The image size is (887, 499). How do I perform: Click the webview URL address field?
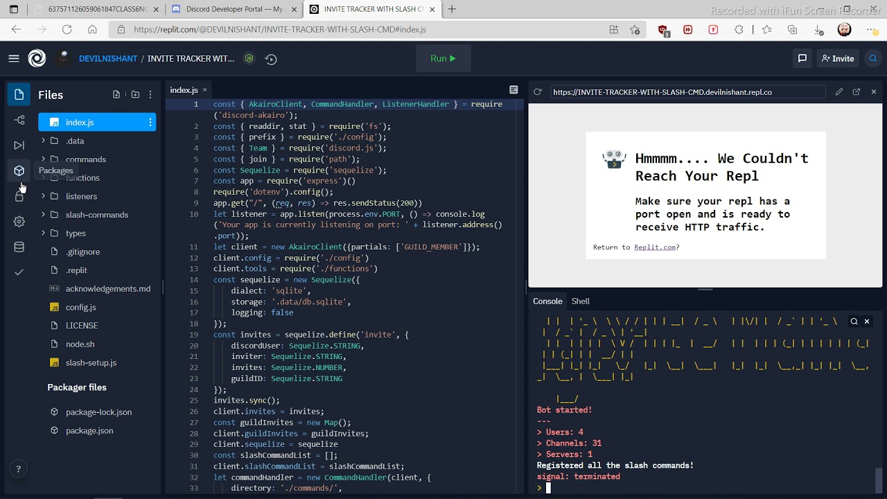[687, 92]
